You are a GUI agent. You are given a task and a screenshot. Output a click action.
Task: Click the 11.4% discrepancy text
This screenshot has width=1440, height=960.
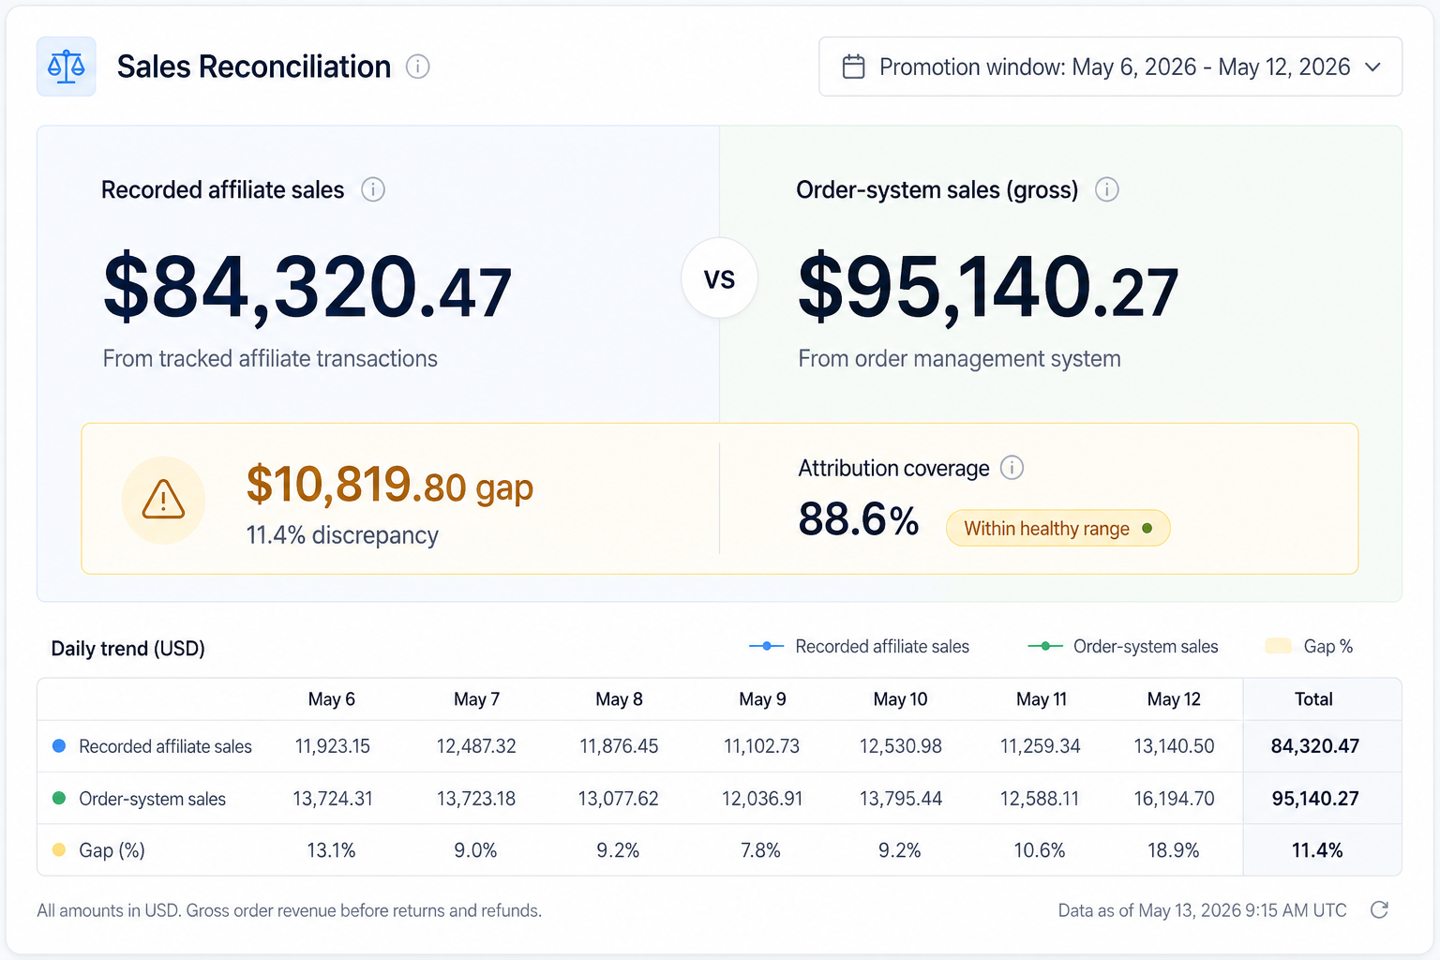[x=342, y=535]
